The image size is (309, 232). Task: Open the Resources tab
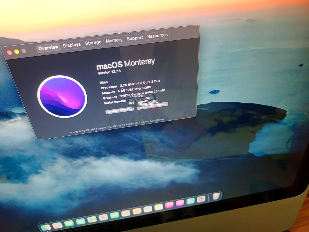pos(157,36)
